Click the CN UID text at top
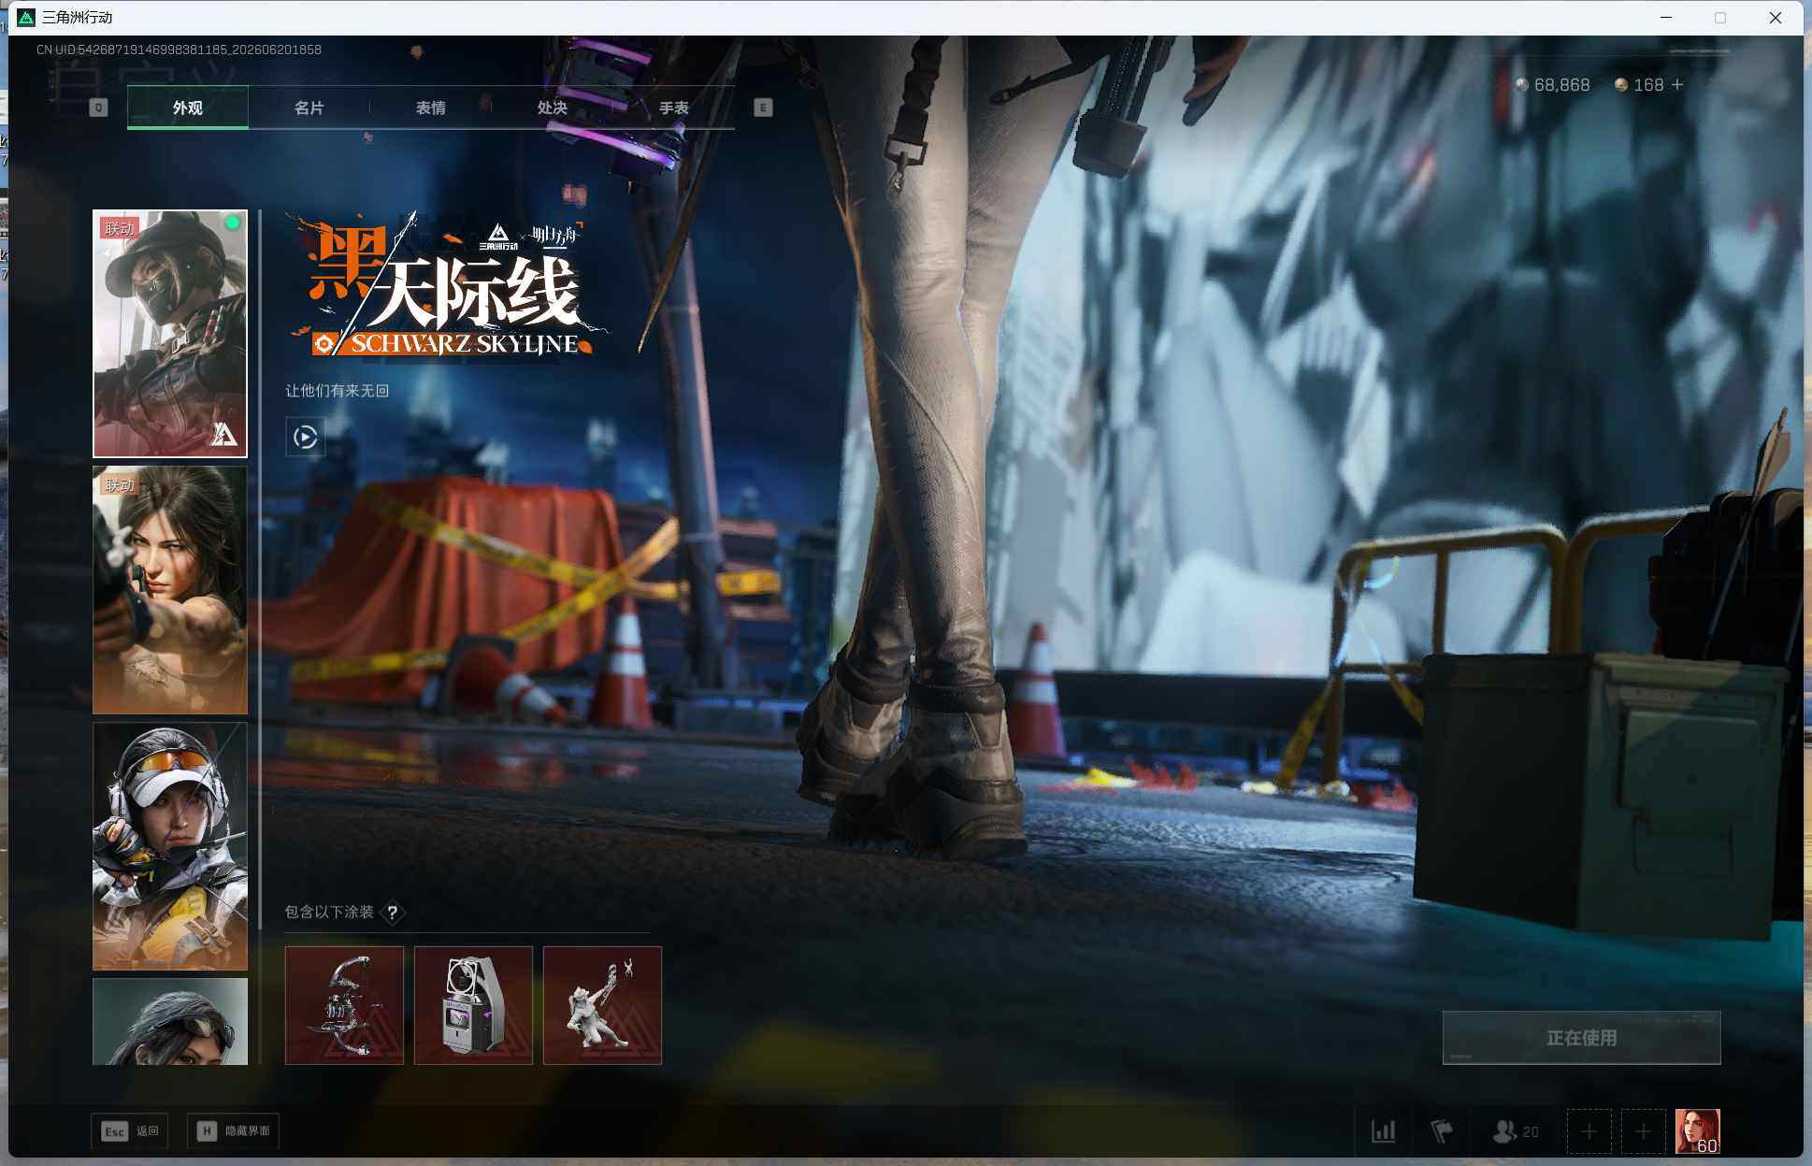Screen dimensions: 1812x1166 coord(179,50)
